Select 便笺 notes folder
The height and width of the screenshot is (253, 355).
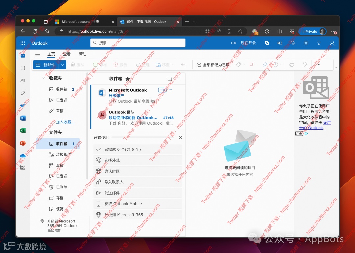(58, 209)
